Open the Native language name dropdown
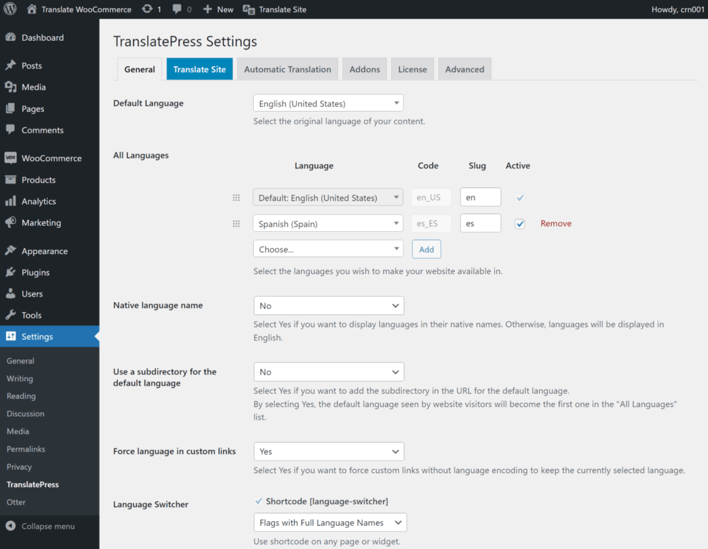The height and width of the screenshot is (549, 708). click(x=329, y=305)
